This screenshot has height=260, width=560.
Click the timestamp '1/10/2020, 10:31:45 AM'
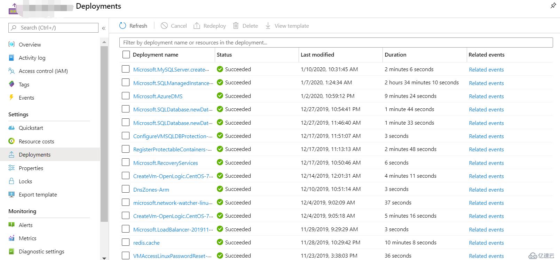tap(329, 69)
